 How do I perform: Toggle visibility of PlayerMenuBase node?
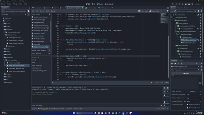coord(200,15)
